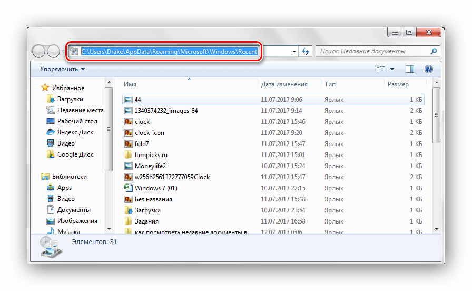Viewport: 472px width, 291px height.
Task: Click the recent documents details pane icon
Action: tap(51, 247)
